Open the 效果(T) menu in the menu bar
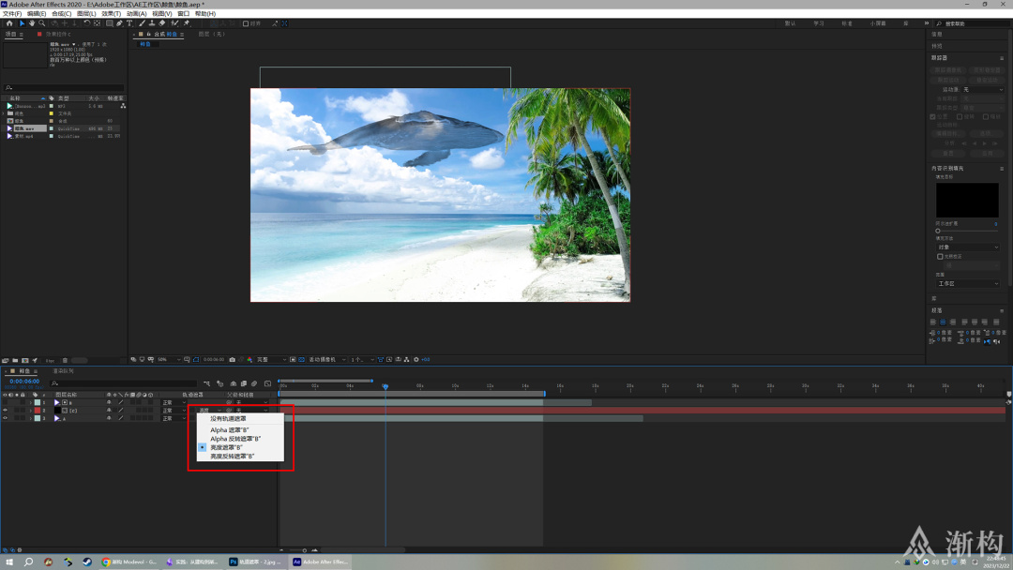This screenshot has width=1013, height=570. [x=112, y=14]
